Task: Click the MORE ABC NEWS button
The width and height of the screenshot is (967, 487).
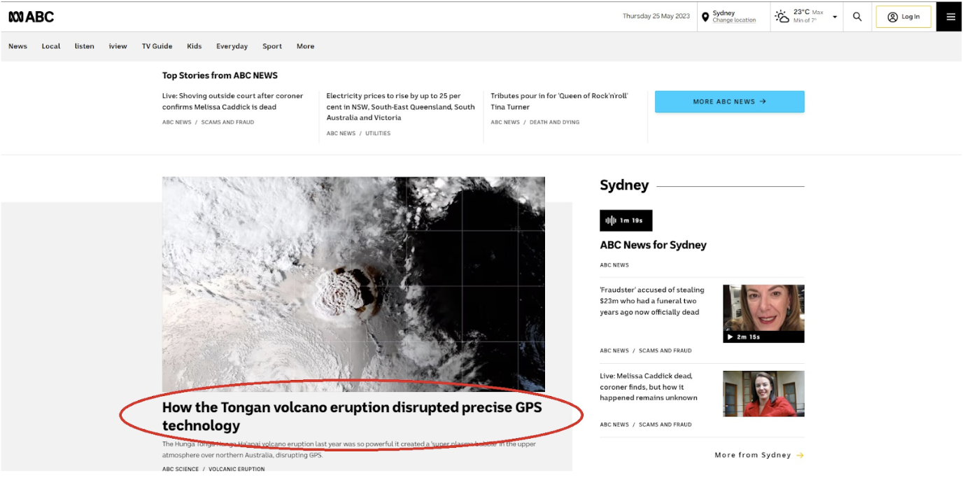Action: (729, 101)
